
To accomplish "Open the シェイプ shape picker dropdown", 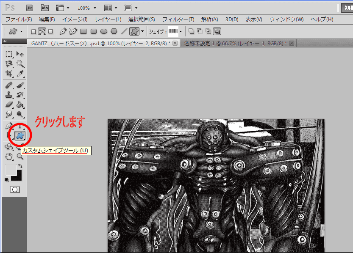I will (x=181, y=31).
